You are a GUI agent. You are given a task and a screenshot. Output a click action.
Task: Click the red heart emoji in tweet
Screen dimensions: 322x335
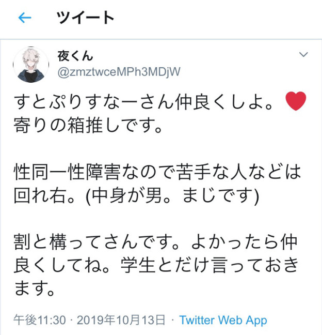point(296,101)
